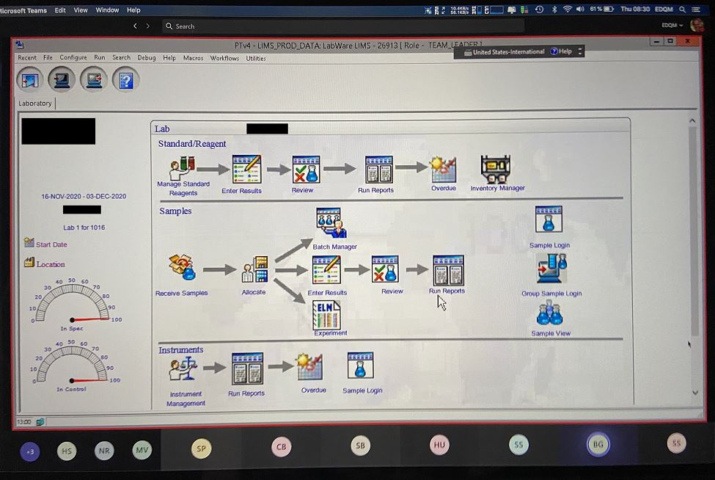This screenshot has height=480, width=715.
Task: Open the Batch Manager icon
Action: [331, 223]
